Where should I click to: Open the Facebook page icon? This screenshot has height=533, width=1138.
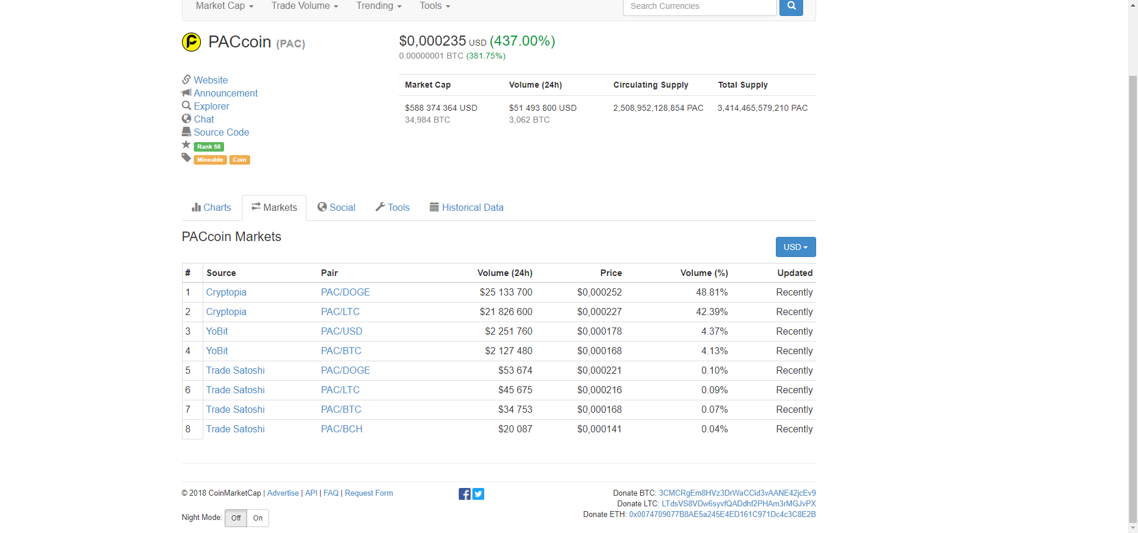465,494
